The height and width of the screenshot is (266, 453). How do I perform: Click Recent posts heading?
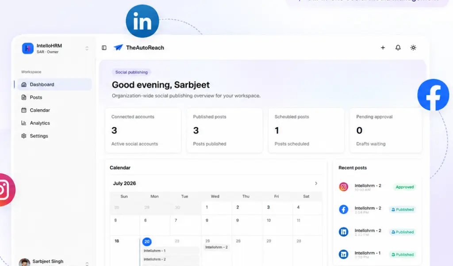click(353, 167)
